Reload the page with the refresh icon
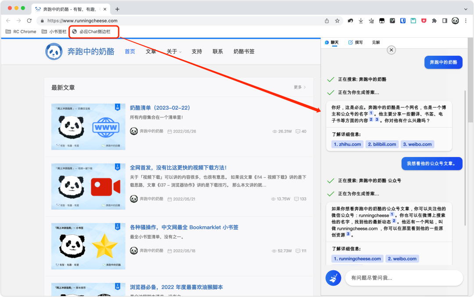This screenshot has height=297, width=474. 29,21
